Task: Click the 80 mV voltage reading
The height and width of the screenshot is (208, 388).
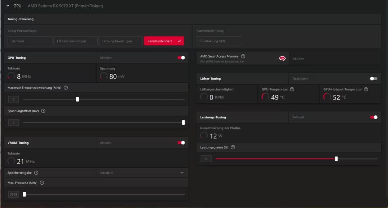Action: pos(117,76)
